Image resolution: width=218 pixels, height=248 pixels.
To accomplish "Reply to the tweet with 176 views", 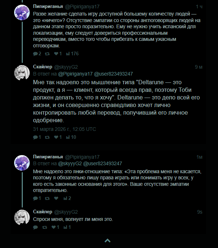I will [35, 54].
